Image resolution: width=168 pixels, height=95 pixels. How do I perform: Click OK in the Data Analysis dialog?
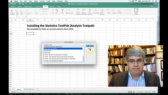point(90,46)
